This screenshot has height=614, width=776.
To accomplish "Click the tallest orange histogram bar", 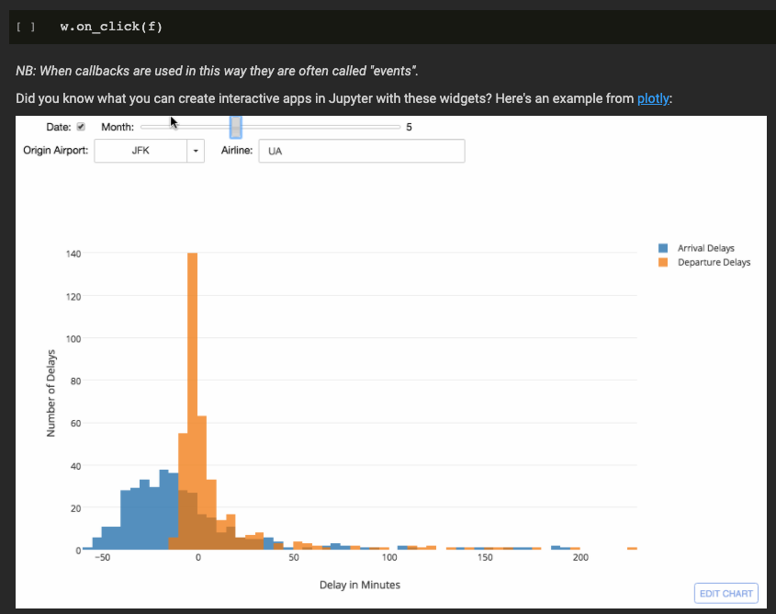I will coord(193,368).
